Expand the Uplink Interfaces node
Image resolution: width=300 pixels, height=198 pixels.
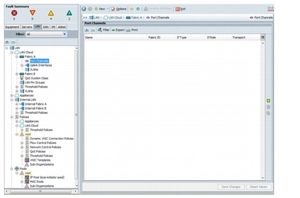(x=22, y=65)
